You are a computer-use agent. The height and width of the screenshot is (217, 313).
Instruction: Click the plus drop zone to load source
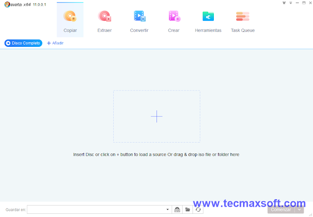[156, 116]
